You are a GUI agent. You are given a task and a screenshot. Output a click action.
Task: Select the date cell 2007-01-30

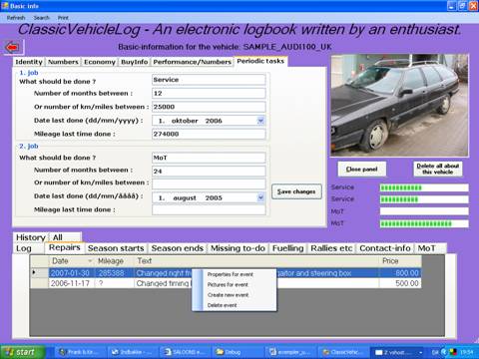[72, 273]
